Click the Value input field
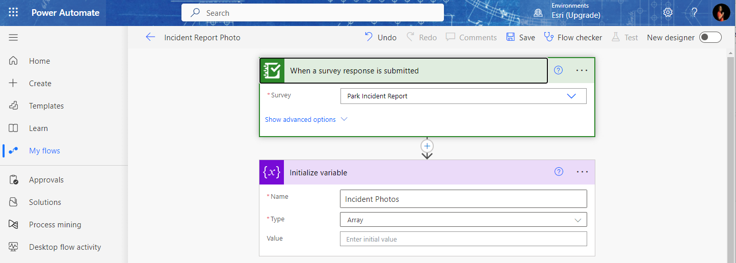Image resolution: width=736 pixels, height=263 pixels. click(463, 239)
